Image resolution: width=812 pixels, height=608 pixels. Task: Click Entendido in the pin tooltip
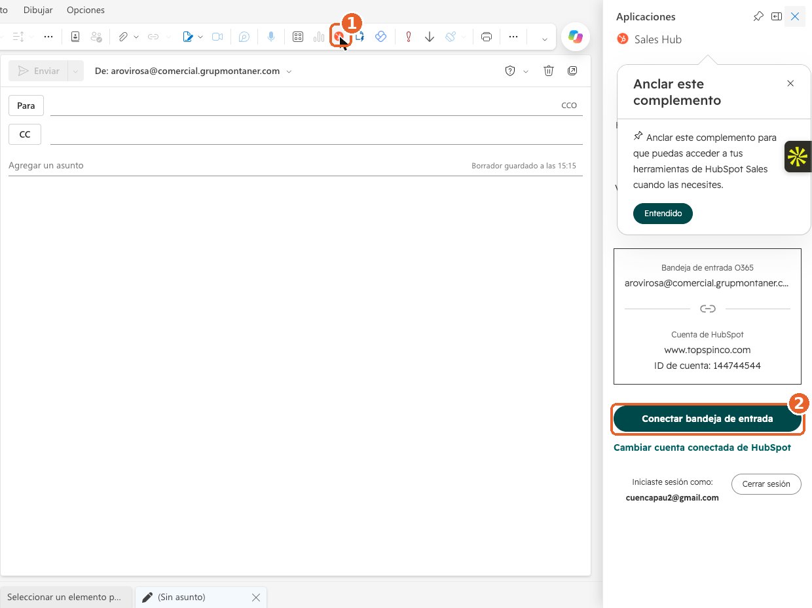[x=663, y=214]
